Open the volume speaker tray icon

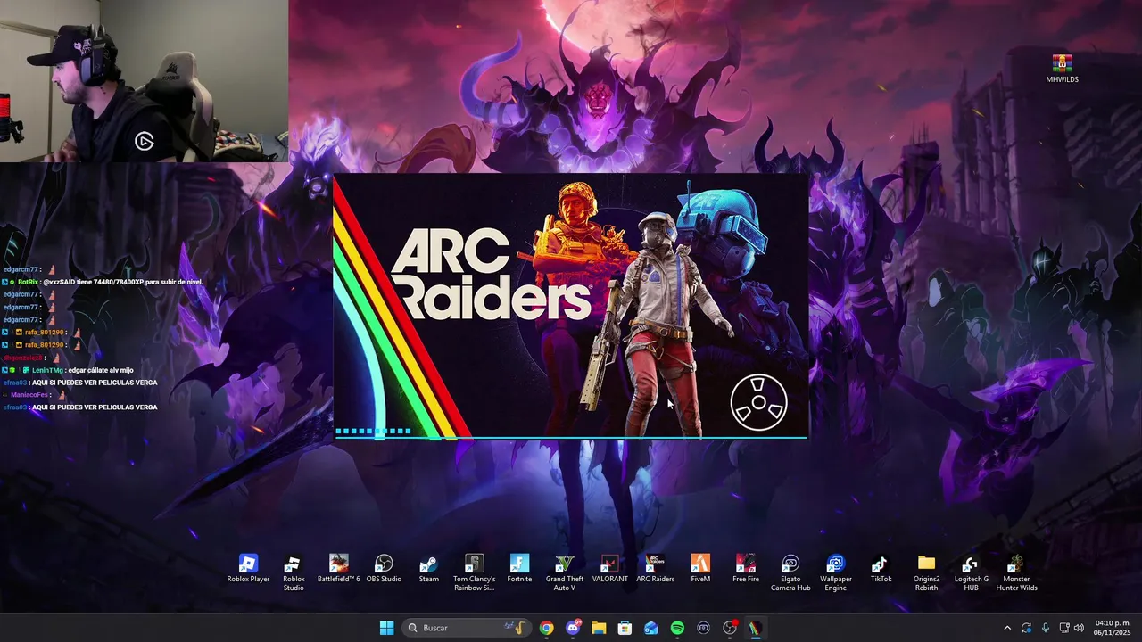[1079, 628]
